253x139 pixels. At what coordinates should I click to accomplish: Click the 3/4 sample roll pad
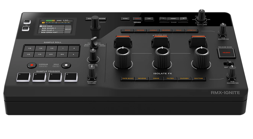tap(62, 54)
